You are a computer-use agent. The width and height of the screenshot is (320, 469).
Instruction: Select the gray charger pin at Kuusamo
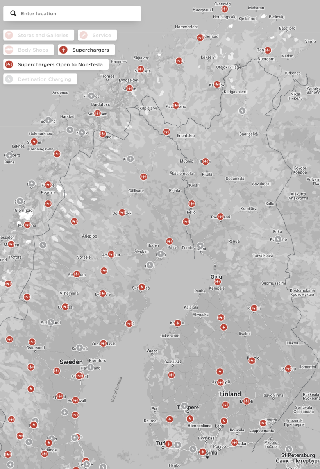pos(278,239)
